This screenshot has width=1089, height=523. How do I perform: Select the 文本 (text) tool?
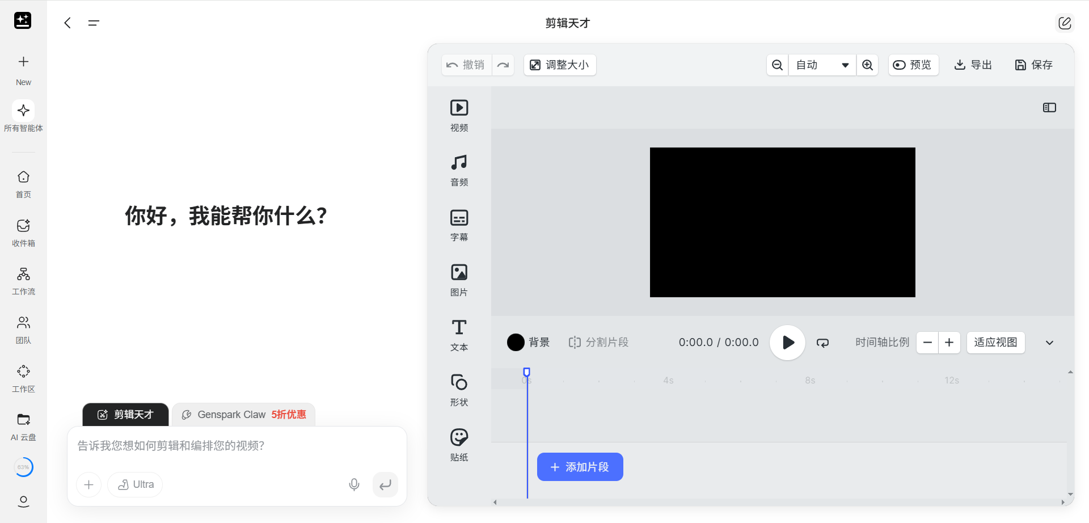pyautogui.click(x=459, y=335)
